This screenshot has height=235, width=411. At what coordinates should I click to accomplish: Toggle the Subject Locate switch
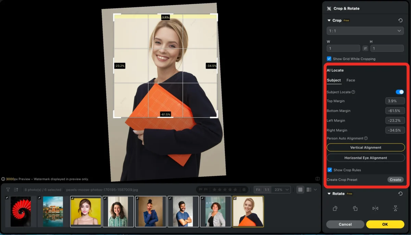[x=399, y=92]
